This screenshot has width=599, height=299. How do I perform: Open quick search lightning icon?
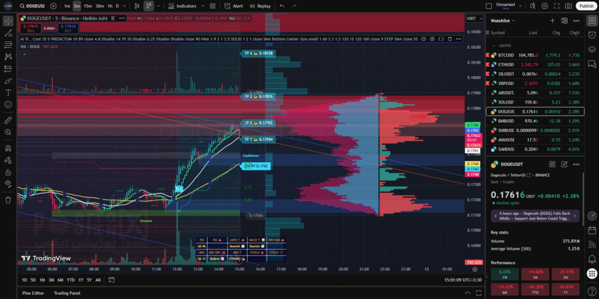(533, 6)
